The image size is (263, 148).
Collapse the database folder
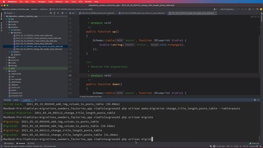pos(7,27)
